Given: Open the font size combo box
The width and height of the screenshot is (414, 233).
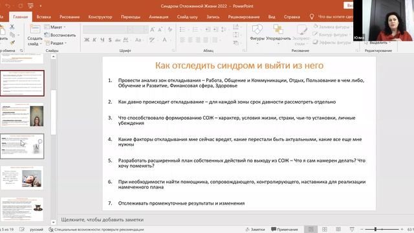Looking at the screenshot, I should [x=140, y=29].
